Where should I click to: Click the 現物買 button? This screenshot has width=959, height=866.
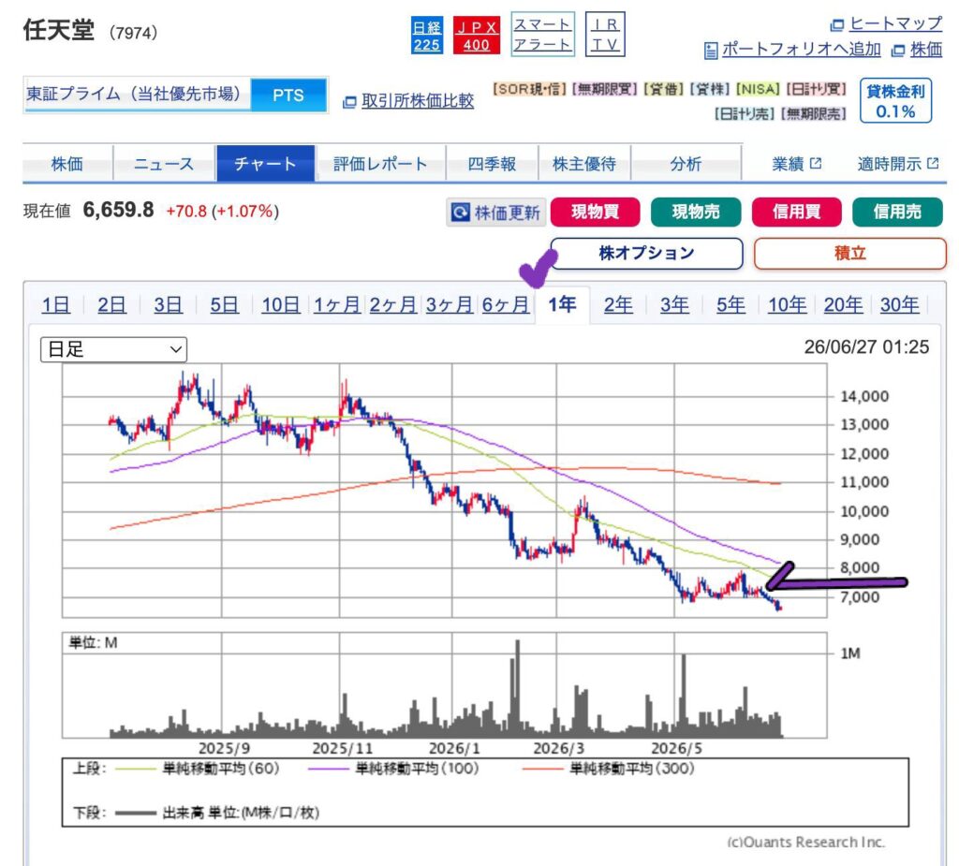(595, 213)
